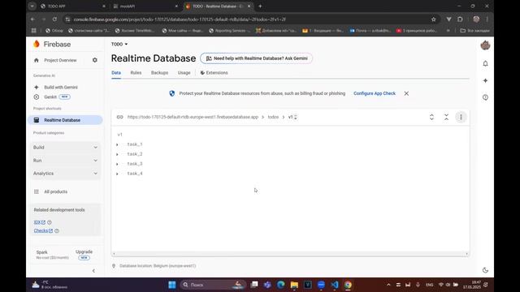Collapse the sidebar with chevron arrow

[x=93, y=271]
